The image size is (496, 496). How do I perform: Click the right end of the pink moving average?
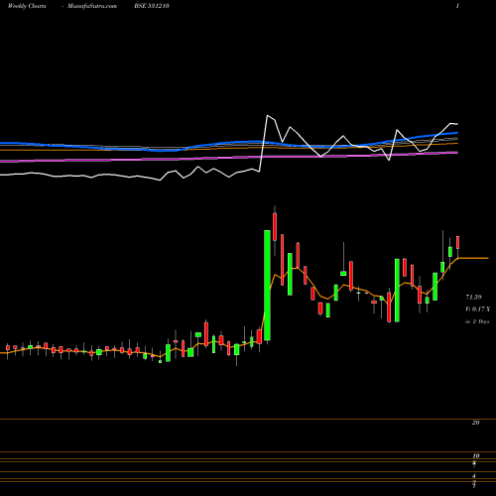pos(456,153)
